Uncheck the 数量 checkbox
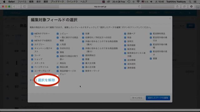Viewport: 200px width, 112px height. pos(83,59)
